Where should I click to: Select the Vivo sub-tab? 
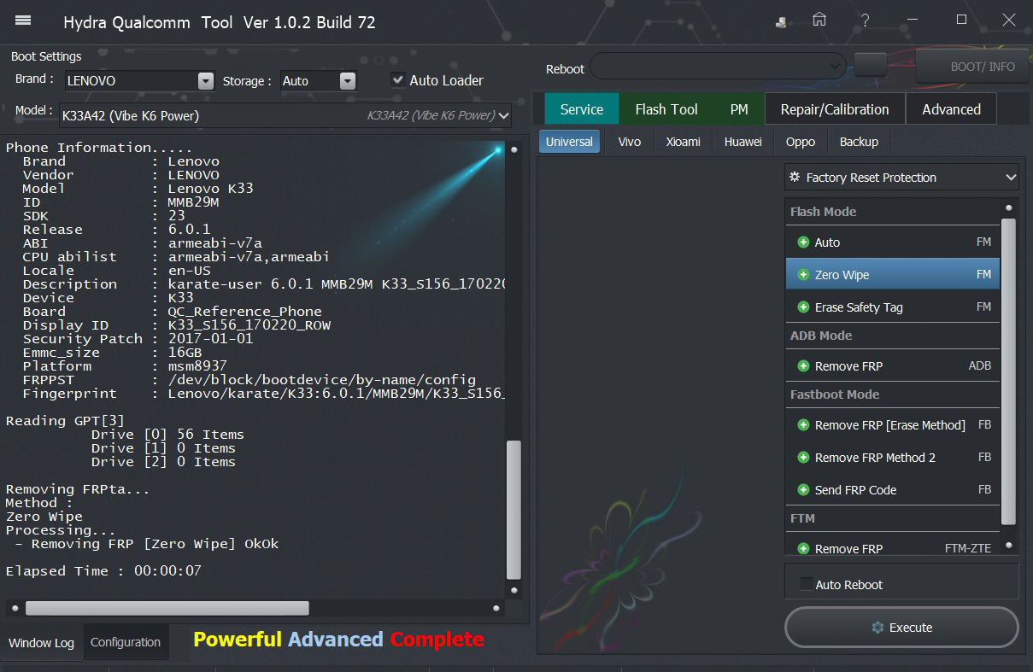[x=630, y=142]
